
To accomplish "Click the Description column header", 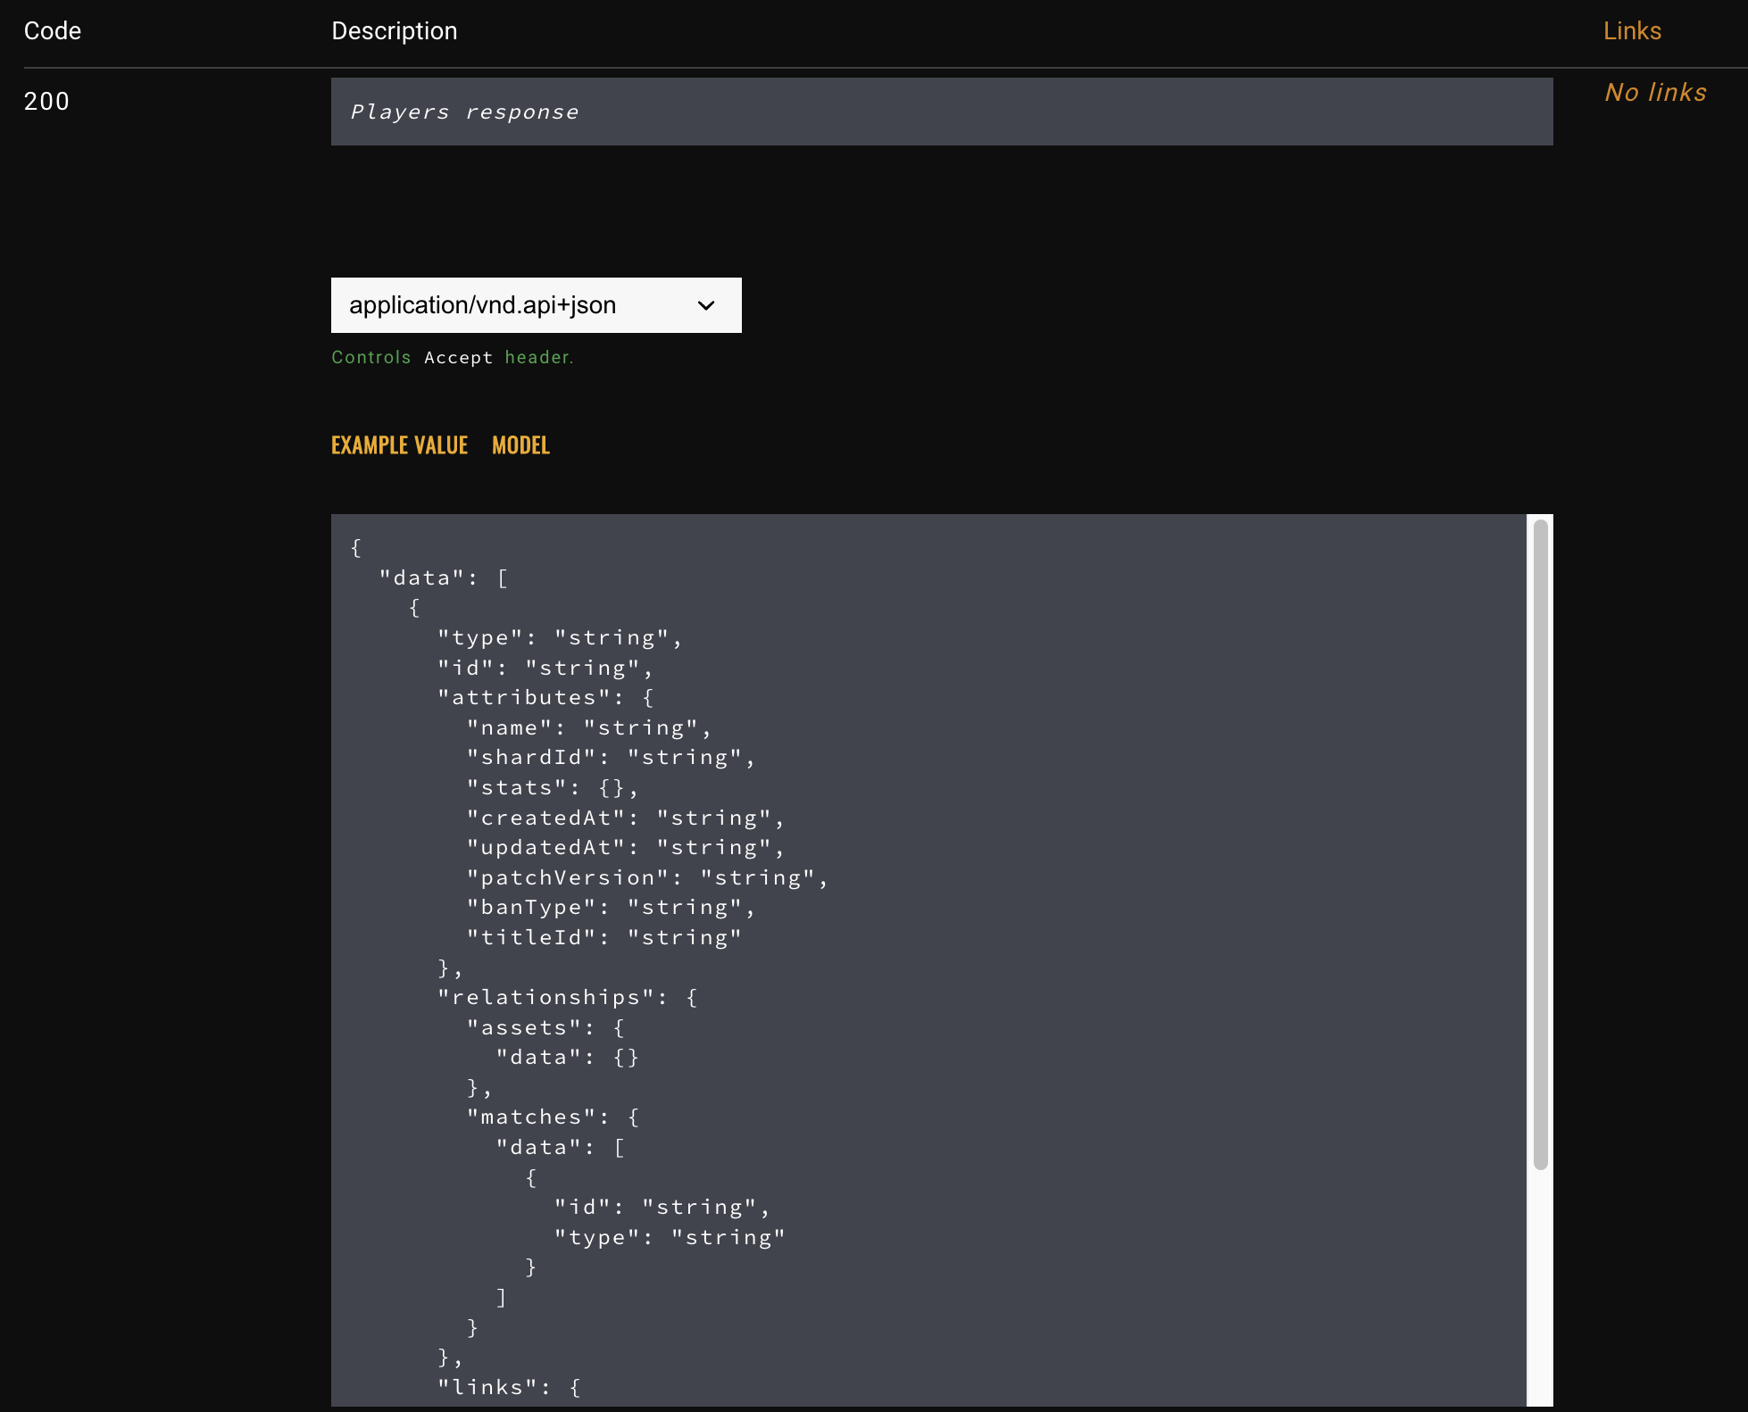I will (x=395, y=31).
